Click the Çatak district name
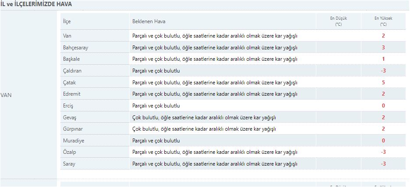The height and width of the screenshot is (187, 410). [x=69, y=82]
